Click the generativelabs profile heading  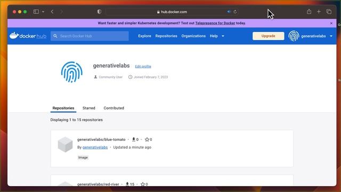111,66
